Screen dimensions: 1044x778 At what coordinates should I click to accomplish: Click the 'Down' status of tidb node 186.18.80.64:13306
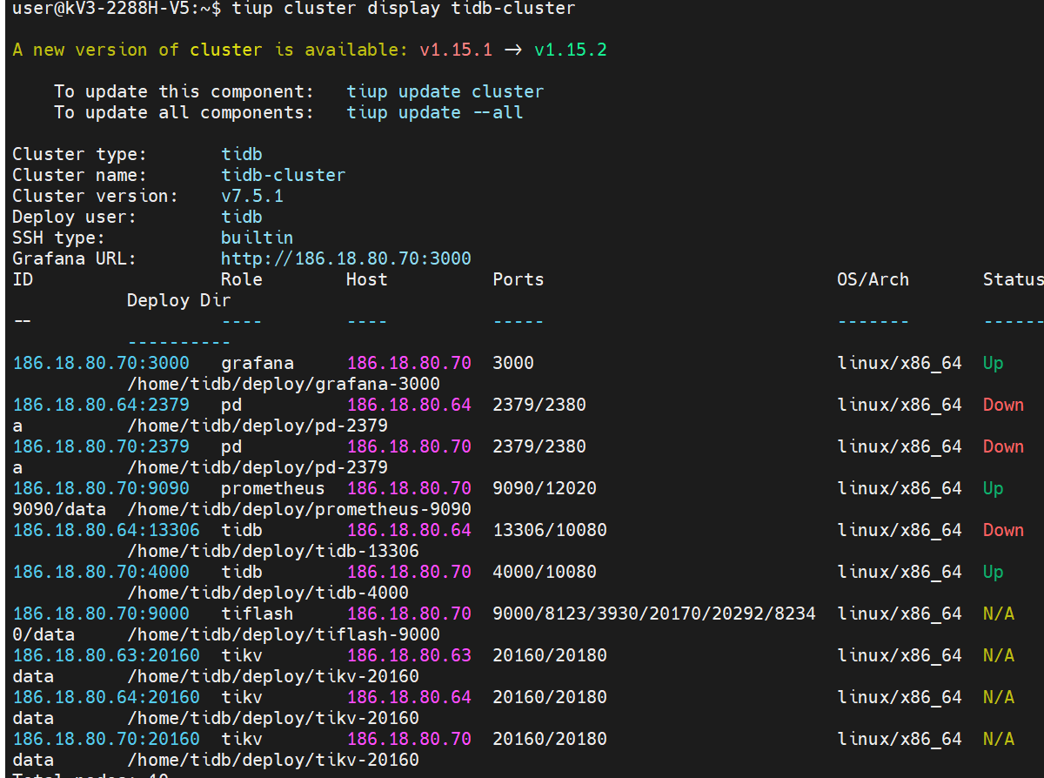coord(1004,530)
